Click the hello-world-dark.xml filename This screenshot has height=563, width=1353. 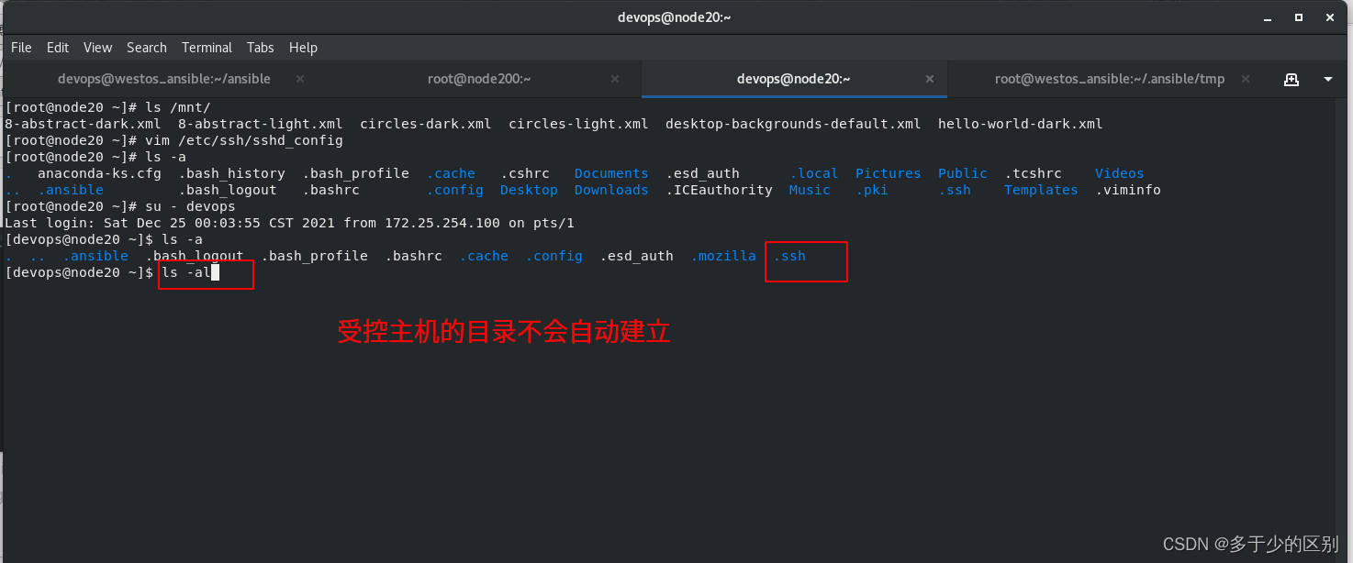(1020, 124)
